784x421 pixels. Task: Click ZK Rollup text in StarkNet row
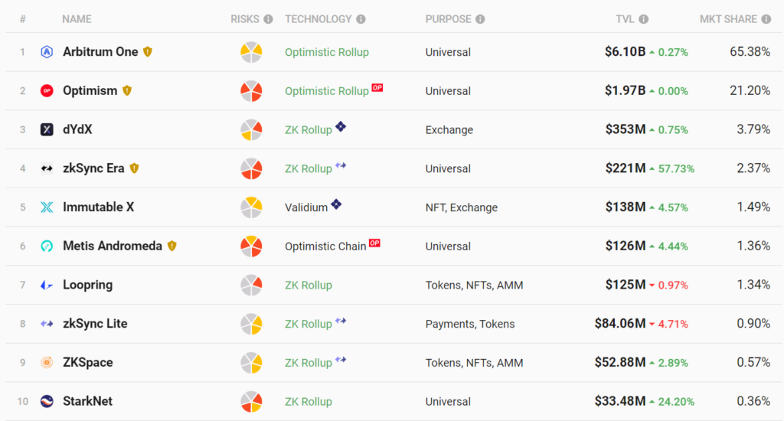click(309, 402)
